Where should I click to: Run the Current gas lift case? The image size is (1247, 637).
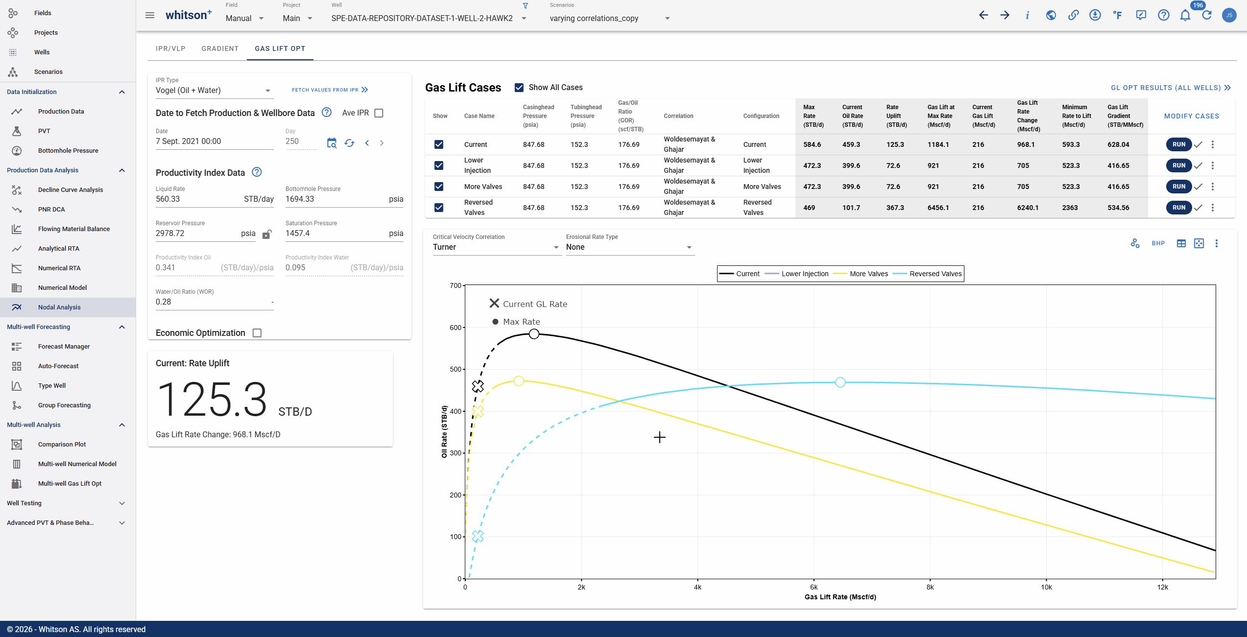(1179, 144)
